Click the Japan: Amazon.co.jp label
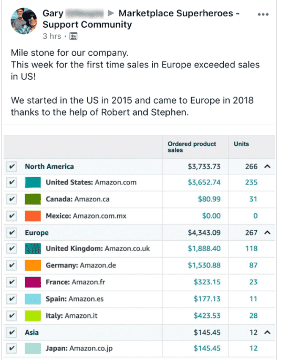This screenshot has height=360, width=301. pyautogui.click(x=79, y=348)
